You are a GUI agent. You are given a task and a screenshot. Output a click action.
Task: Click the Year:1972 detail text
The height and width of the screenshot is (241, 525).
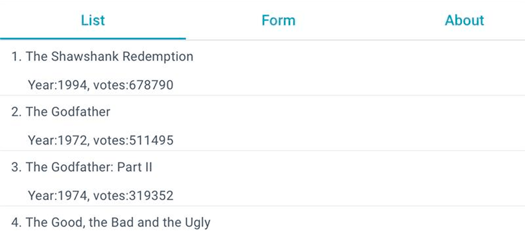(56, 140)
